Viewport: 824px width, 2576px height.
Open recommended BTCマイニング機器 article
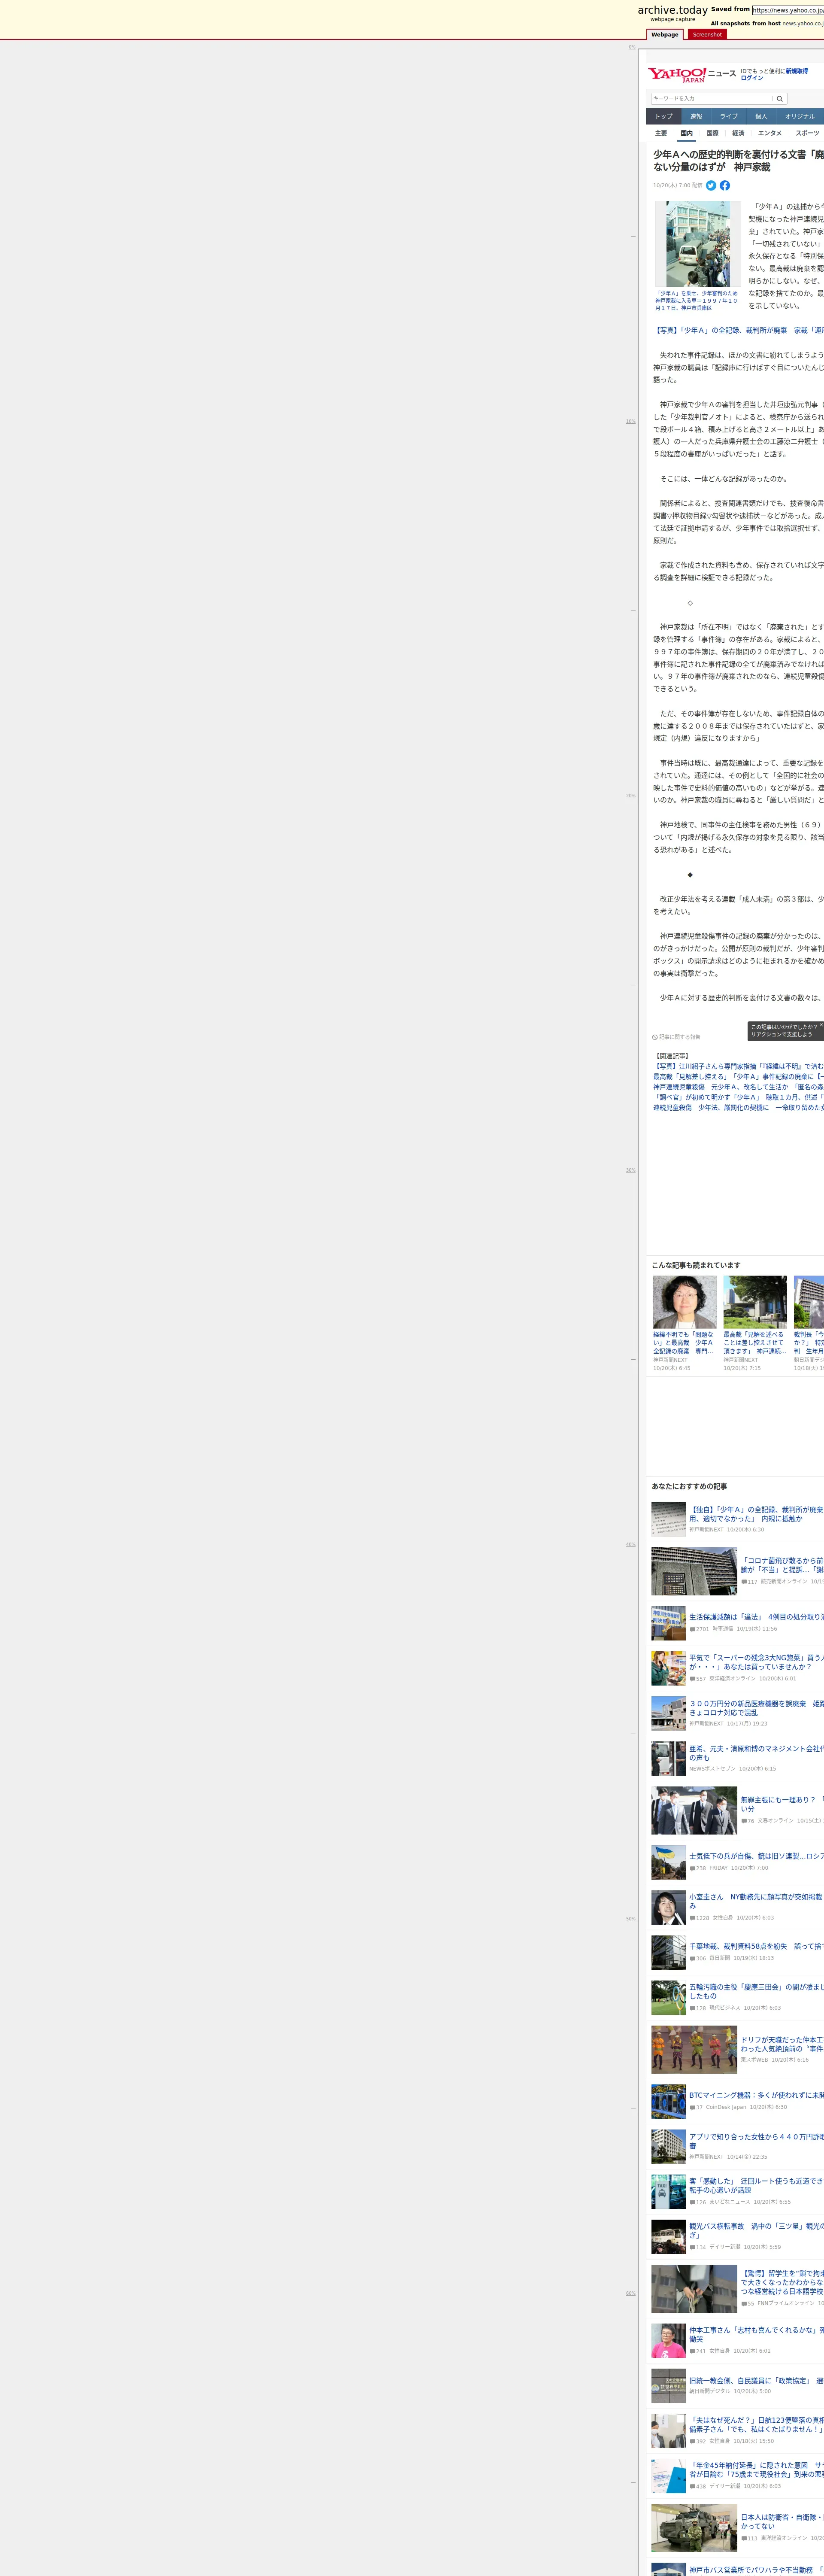point(756,2095)
